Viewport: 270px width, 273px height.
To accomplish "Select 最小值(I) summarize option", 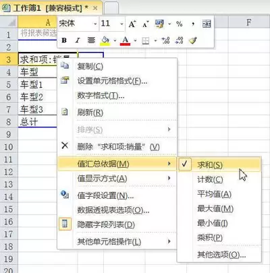I will [x=219, y=223].
